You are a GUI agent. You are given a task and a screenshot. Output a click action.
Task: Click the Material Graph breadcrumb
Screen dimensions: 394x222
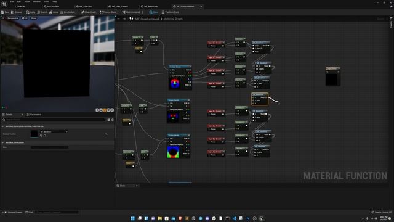173,18
